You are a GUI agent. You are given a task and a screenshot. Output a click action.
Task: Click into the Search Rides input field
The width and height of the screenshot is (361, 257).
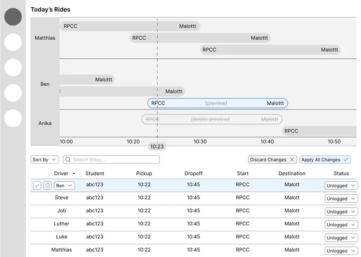pos(111,160)
